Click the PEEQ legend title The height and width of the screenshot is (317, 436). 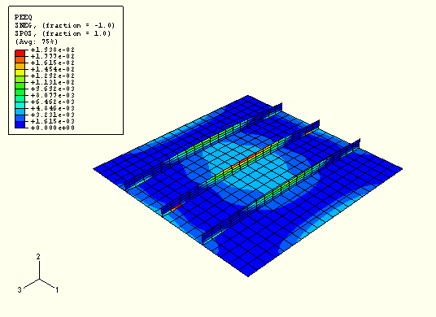[x=24, y=17]
